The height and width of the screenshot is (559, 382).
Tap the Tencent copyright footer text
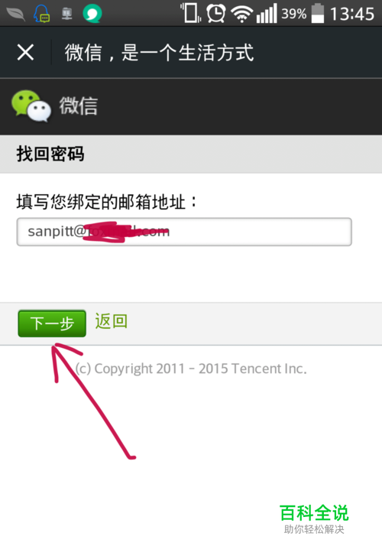(x=191, y=369)
